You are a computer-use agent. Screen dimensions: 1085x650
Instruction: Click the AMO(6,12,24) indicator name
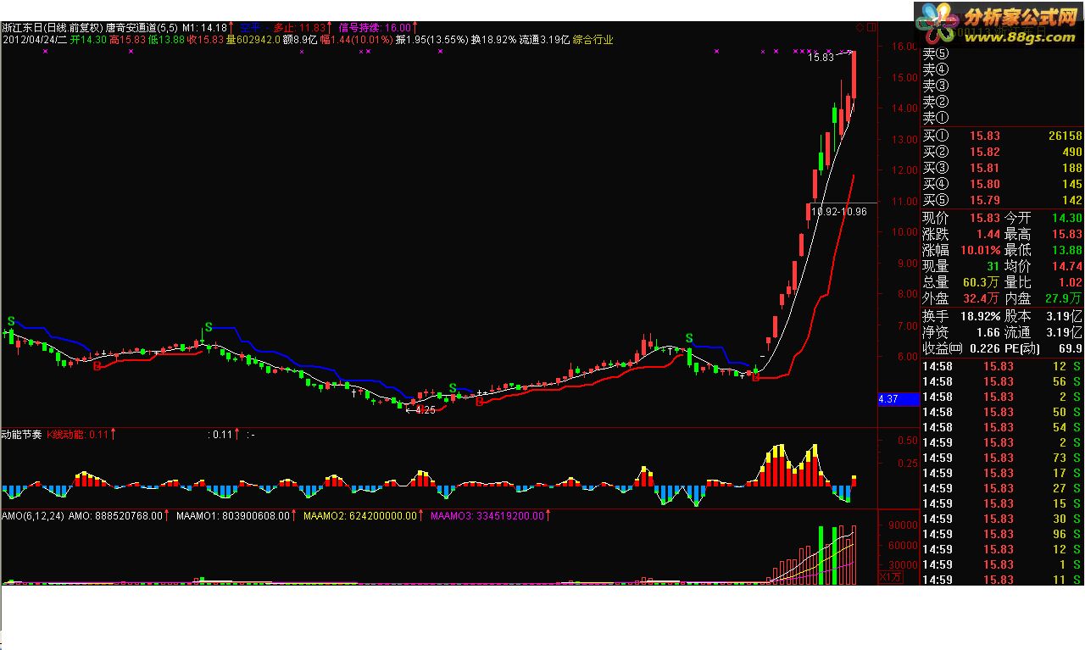(x=33, y=515)
